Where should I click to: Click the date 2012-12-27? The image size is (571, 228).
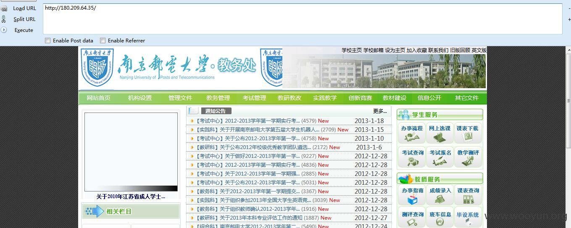click(371, 218)
